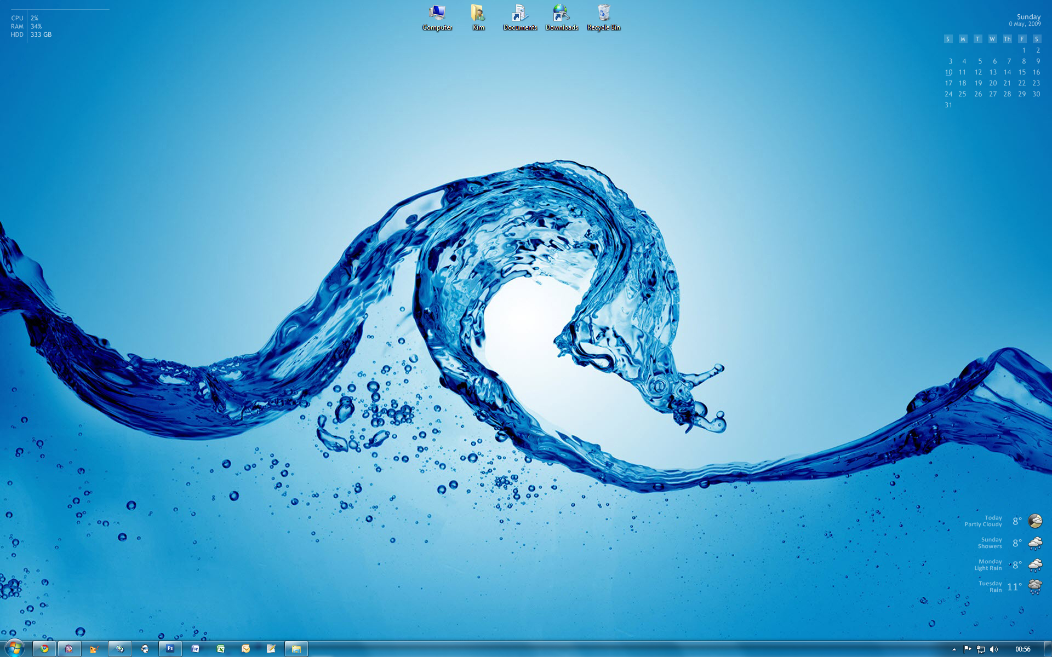
Task: Click the Tuesday 11° temperature value
Action: (1014, 587)
